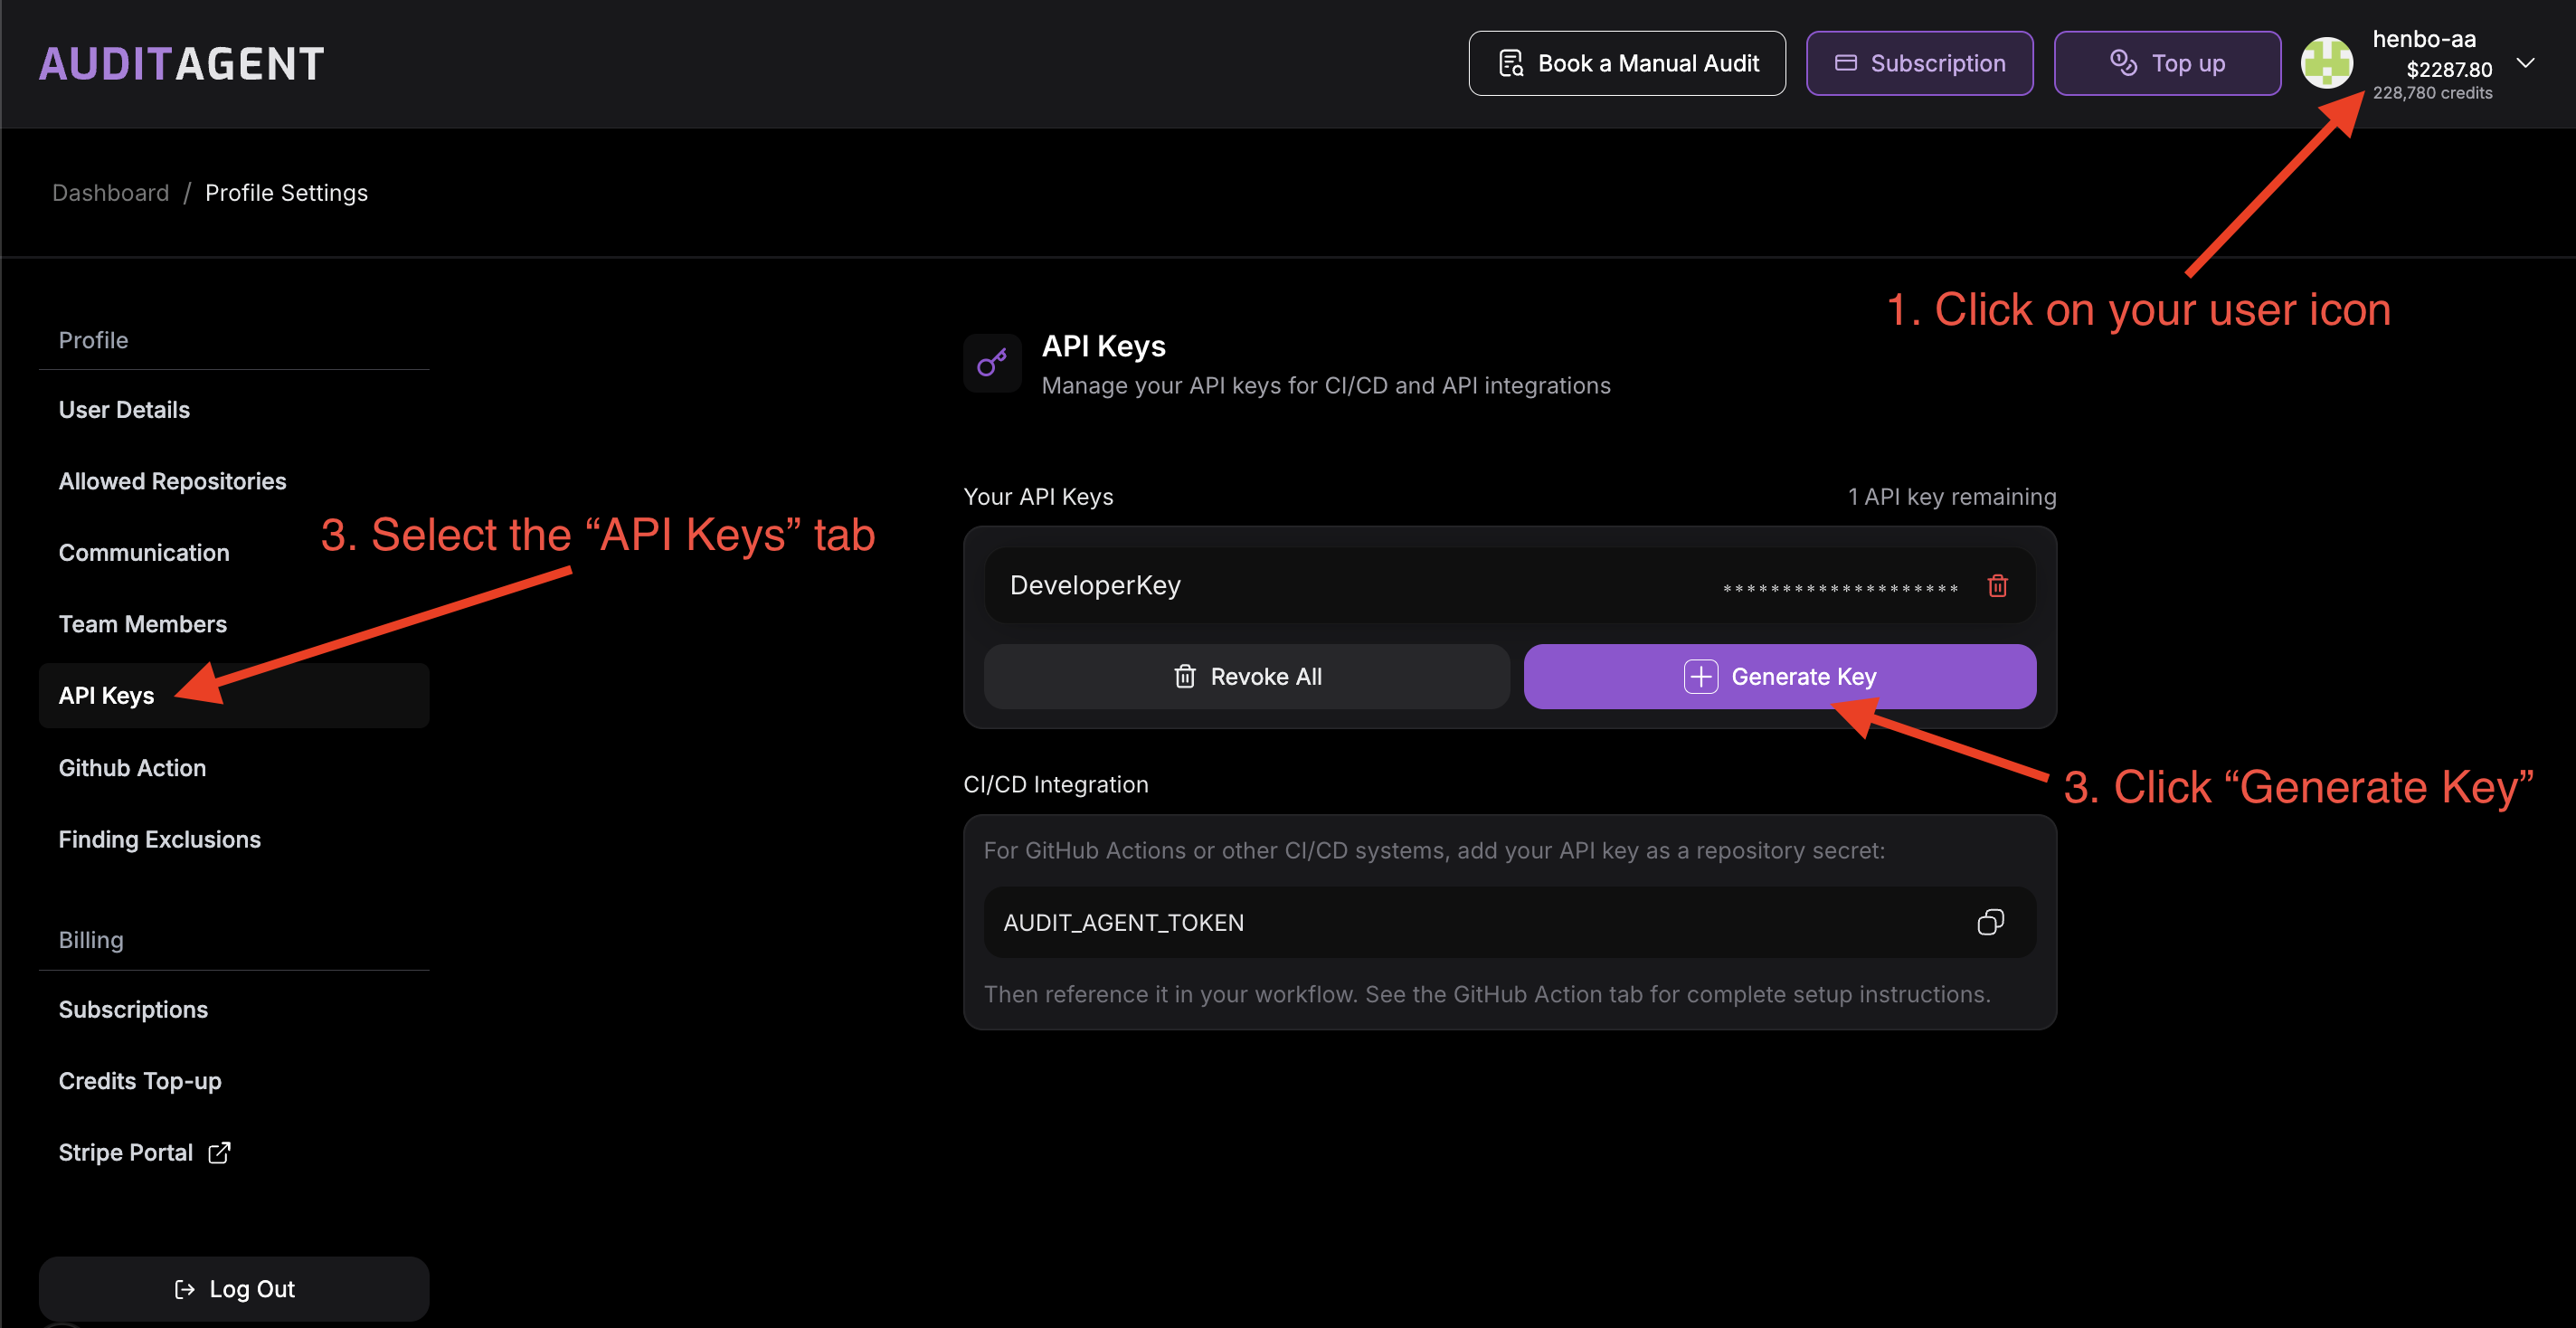
Task: Click the plus icon inside Generate Key
Action: (x=1700, y=676)
